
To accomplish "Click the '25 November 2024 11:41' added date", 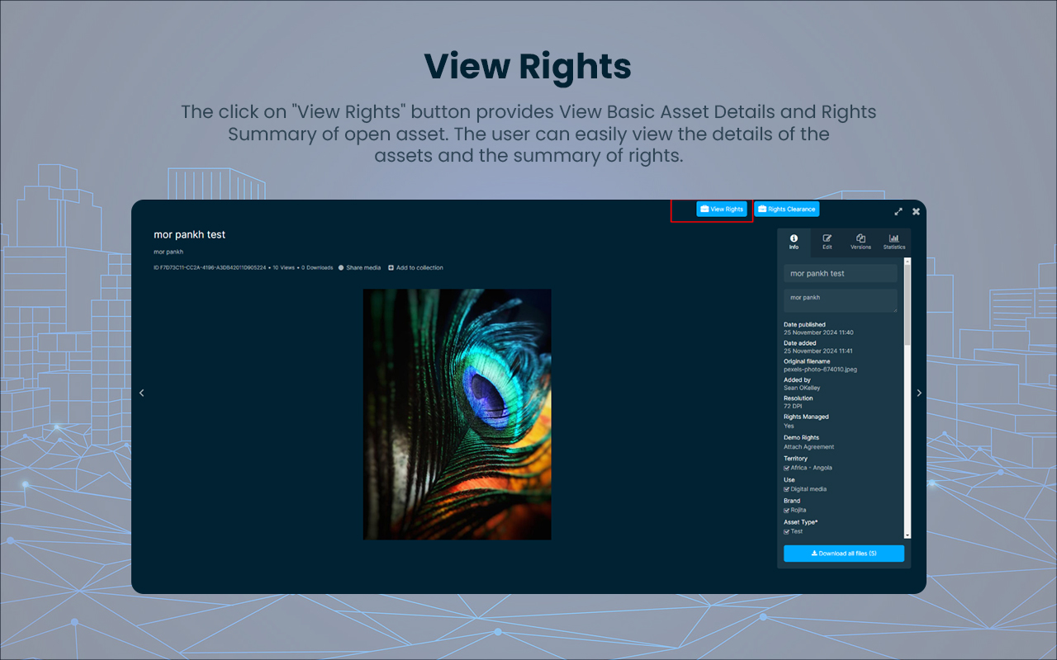I will (818, 351).
